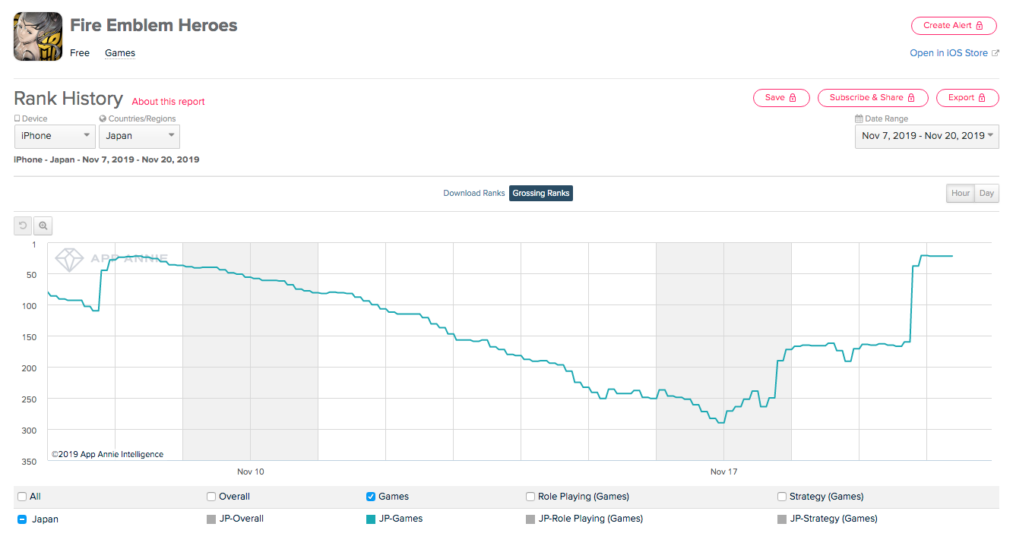
Task: Click the JP-Strategy (Games) legend swatch
Action: coord(782,519)
